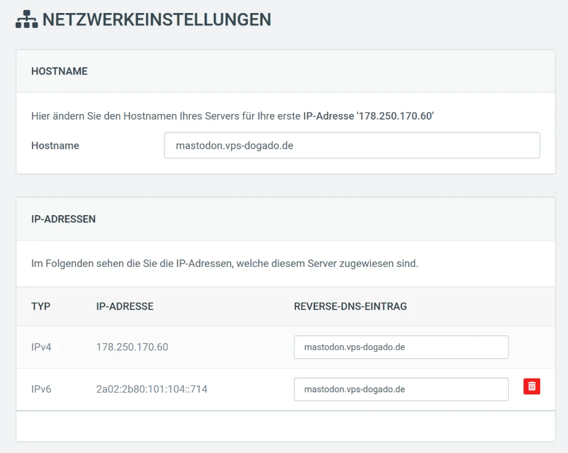Select the HOSTNAME section header
This screenshot has height=453, width=568.
point(59,71)
